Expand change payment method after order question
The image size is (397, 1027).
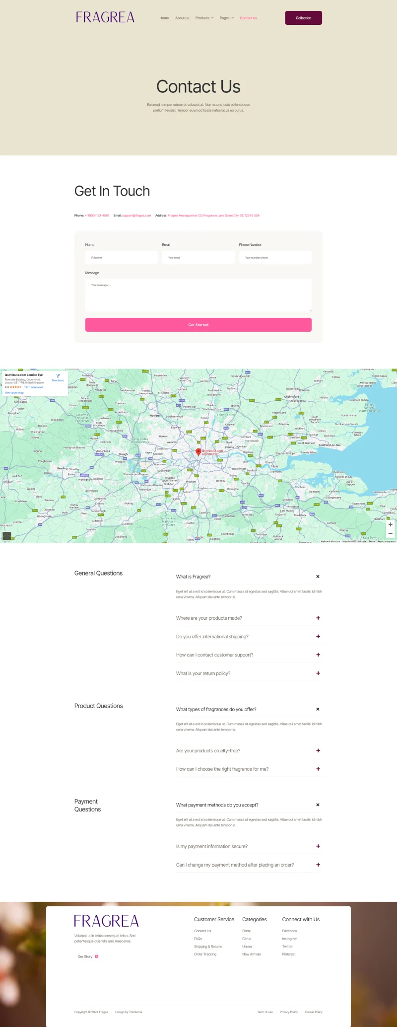[248, 865]
